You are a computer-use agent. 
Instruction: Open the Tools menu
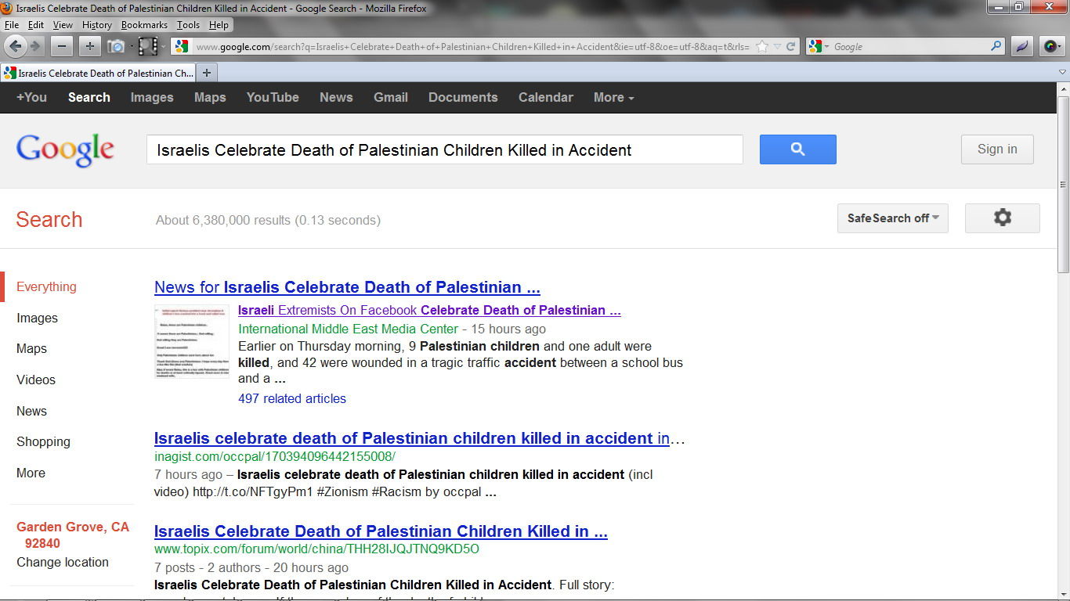click(188, 25)
